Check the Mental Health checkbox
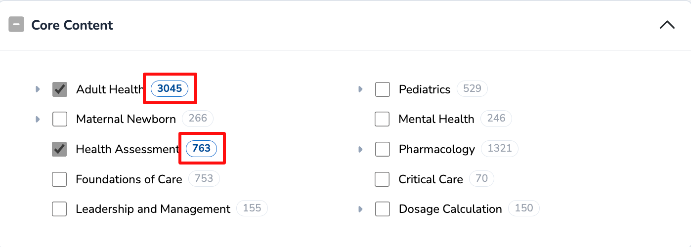The image size is (691, 247). (382, 119)
